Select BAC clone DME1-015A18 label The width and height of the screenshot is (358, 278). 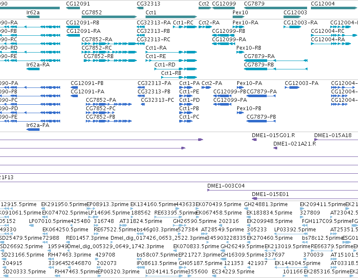[x=333, y=135]
